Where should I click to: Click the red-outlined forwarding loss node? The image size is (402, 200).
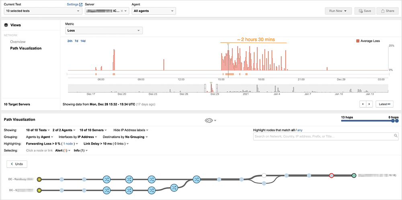pos(331,176)
